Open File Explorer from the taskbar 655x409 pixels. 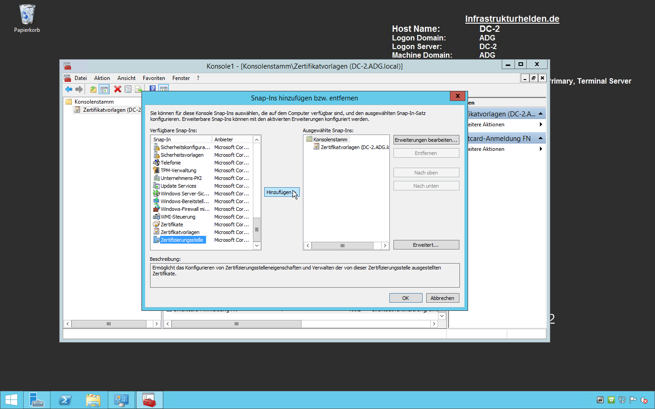pos(93,400)
